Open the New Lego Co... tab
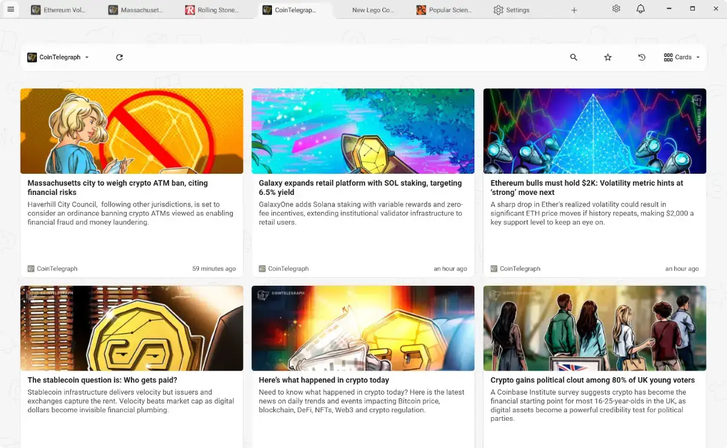The image size is (727, 448). pos(373,10)
